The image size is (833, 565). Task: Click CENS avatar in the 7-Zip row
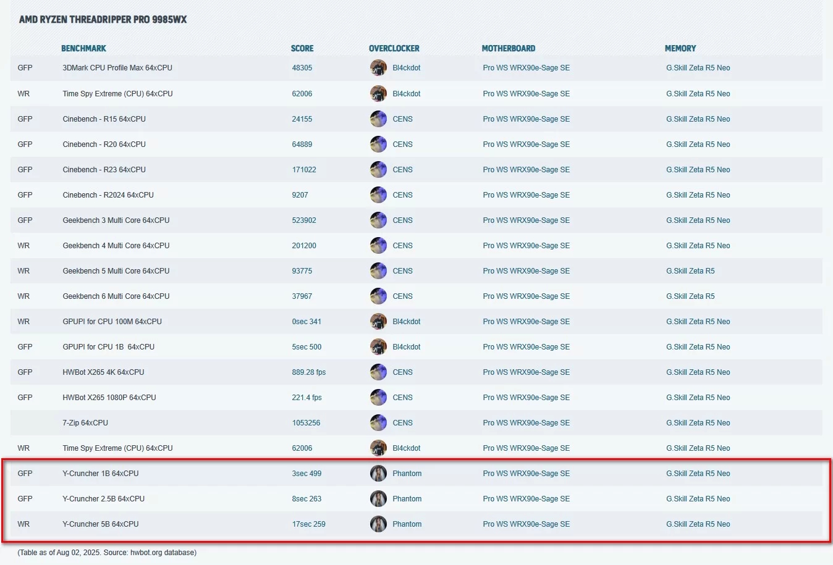(378, 423)
